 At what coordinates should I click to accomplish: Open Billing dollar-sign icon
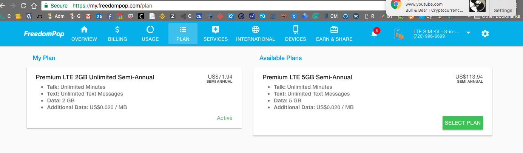[117, 29]
